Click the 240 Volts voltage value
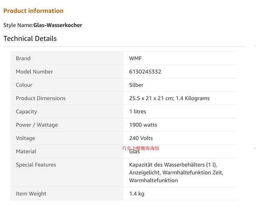This screenshot has width=256, height=208. tap(141, 138)
